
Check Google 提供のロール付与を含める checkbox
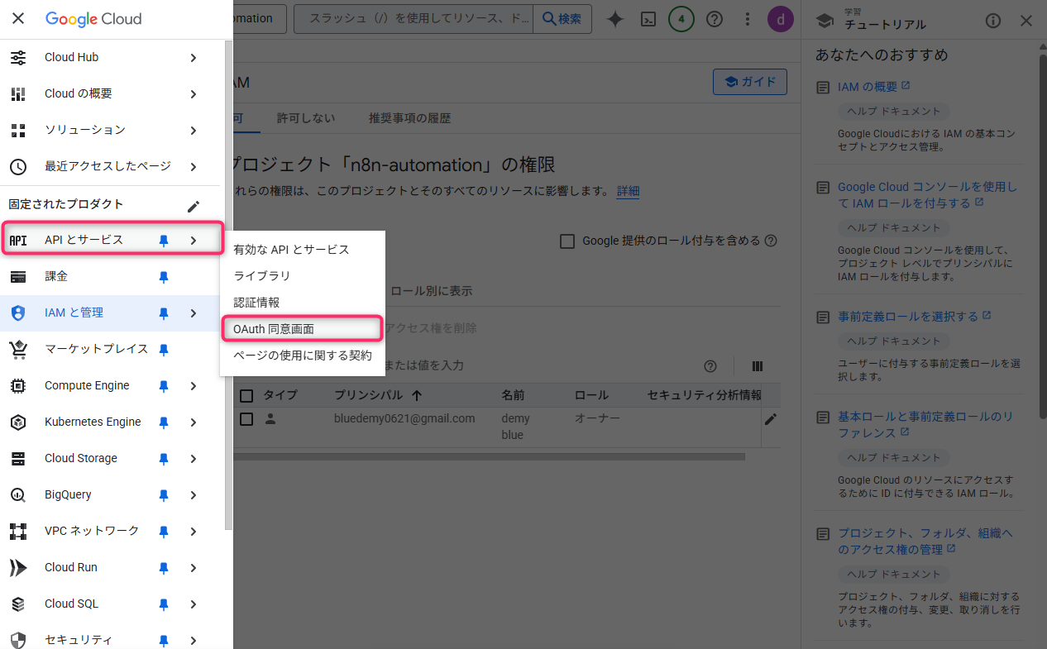coord(567,241)
